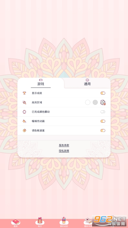The width and height of the screenshot is (128, 228).
Task: Open the 图库 library book icon
Action: click(16, 222)
